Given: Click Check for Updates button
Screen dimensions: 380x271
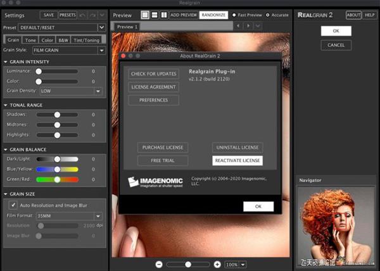Looking at the screenshot, I should pos(153,73).
